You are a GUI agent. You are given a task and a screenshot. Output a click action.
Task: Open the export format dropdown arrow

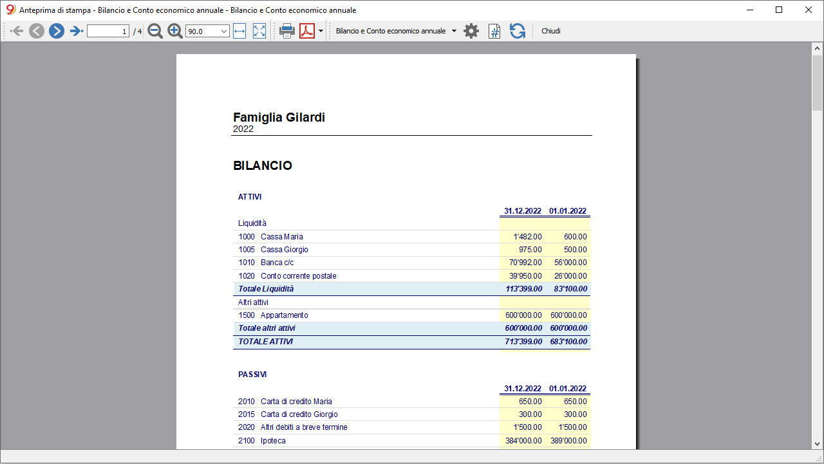point(321,31)
